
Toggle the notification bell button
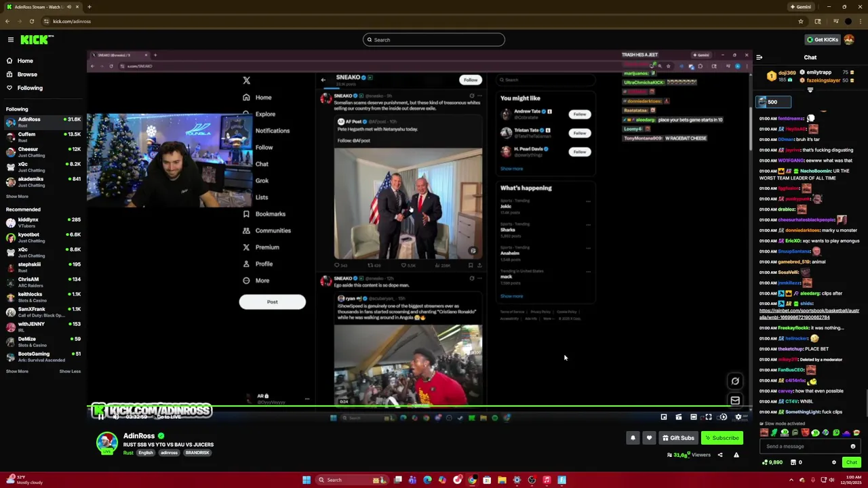633,438
